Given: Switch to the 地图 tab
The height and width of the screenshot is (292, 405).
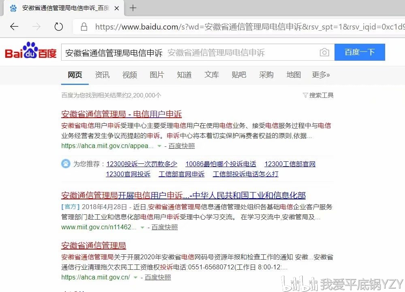Looking at the screenshot, I should pyautogui.click(x=294, y=75).
